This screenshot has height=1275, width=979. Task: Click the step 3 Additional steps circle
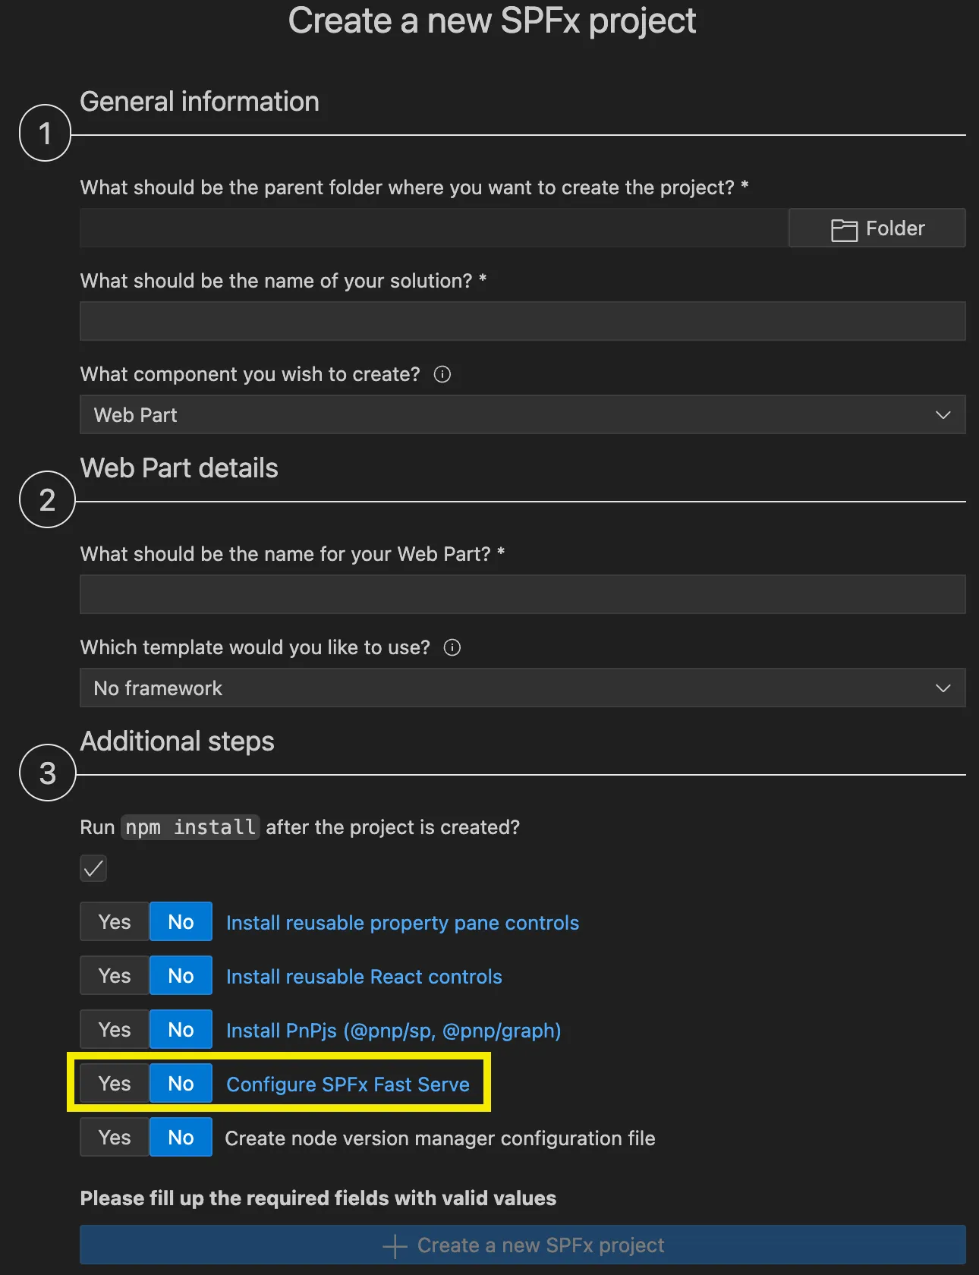46,773
